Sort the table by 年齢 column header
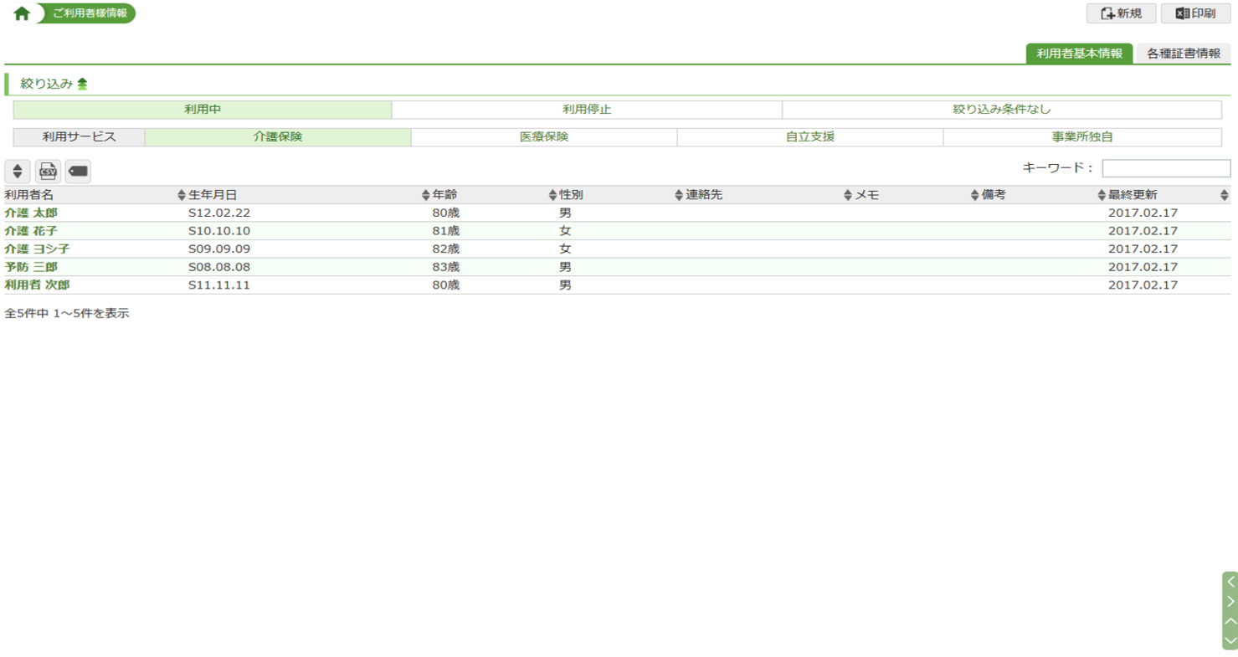The height and width of the screenshot is (657, 1238). coord(444,195)
